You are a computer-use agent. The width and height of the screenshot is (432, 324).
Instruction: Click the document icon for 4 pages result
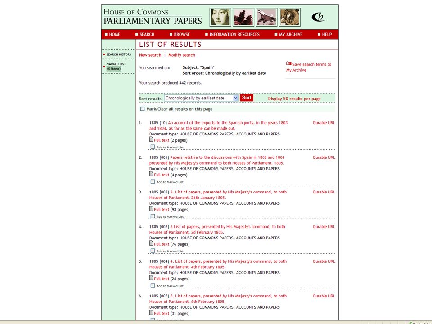151,174
